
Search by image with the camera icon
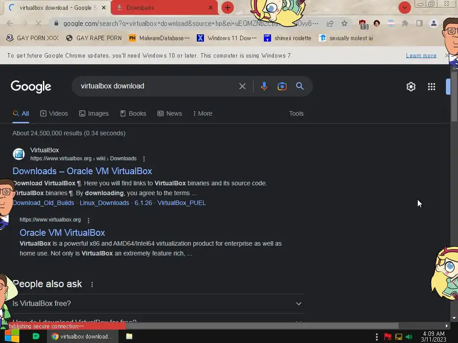click(x=282, y=86)
